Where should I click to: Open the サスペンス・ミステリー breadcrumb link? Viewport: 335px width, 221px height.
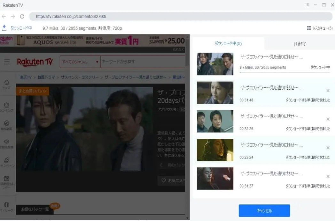(x=80, y=77)
